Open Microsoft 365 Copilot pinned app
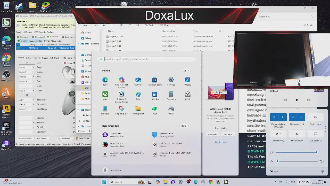The width and height of the screenshot is (330, 186). 122,83
